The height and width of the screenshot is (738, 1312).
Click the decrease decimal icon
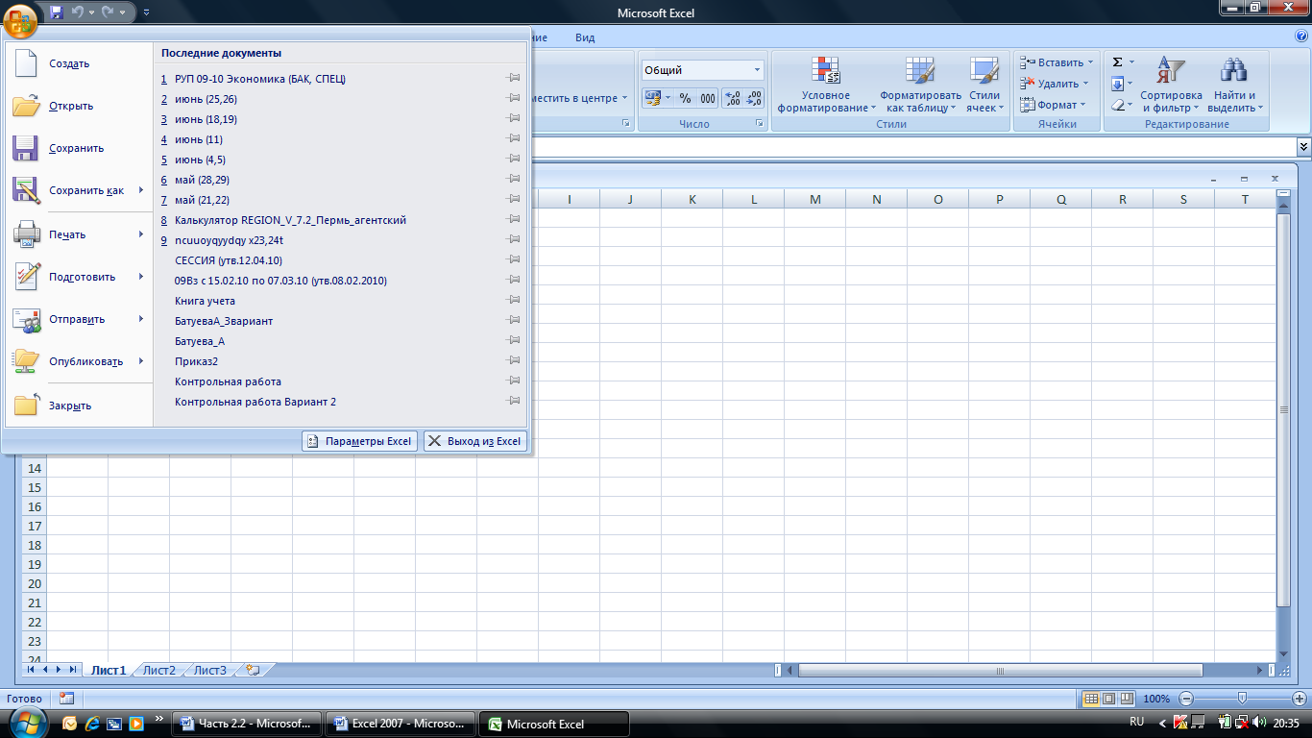tap(754, 98)
